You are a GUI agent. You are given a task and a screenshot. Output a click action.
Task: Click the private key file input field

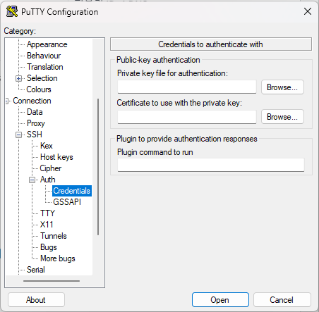pos(187,87)
